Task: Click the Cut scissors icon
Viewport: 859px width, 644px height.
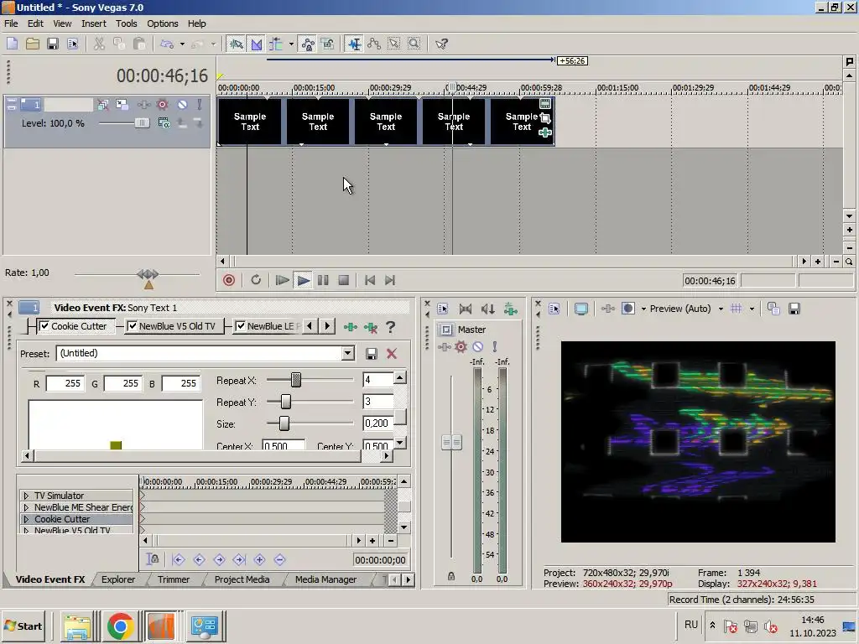Action: pyautogui.click(x=99, y=44)
